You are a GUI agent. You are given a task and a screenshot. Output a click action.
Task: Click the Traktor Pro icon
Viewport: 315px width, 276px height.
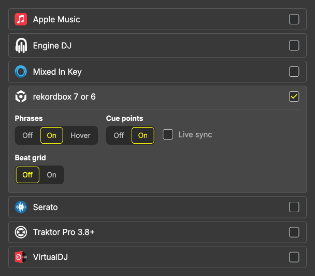click(21, 232)
